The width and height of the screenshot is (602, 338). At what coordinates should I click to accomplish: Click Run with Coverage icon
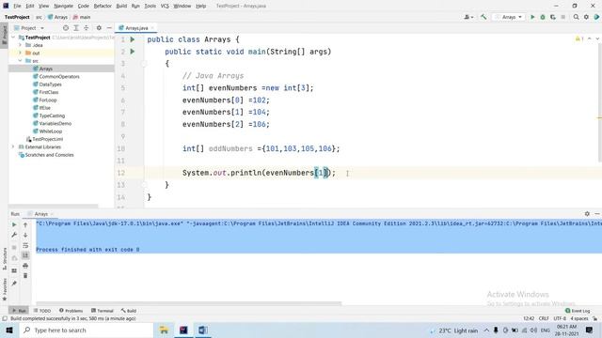[x=553, y=17]
